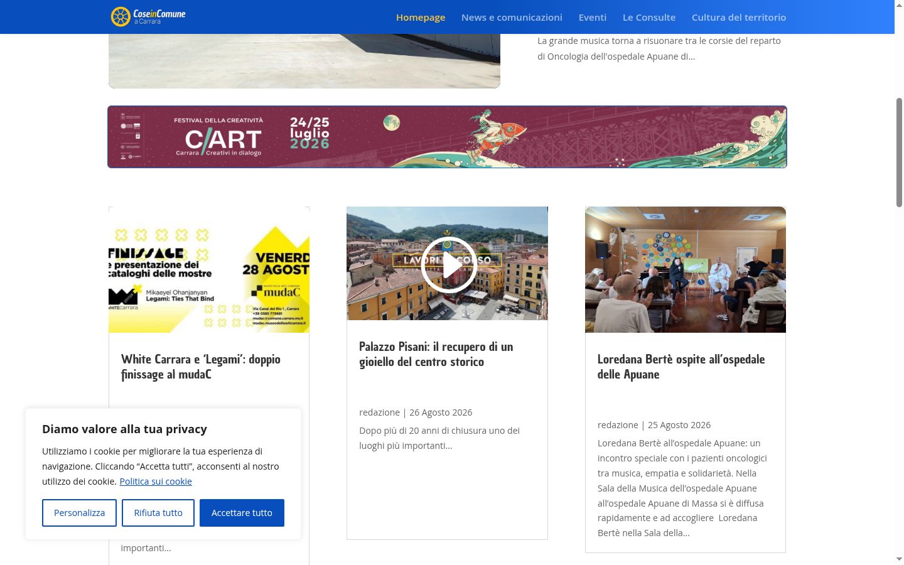
Task: Open the Politica sui cookie link
Action: pyautogui.click(x=156, y=482)
